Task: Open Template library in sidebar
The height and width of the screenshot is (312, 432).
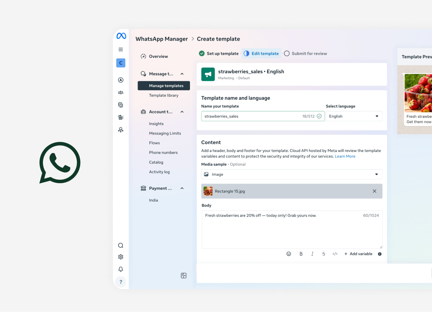Action: (163, 95)
